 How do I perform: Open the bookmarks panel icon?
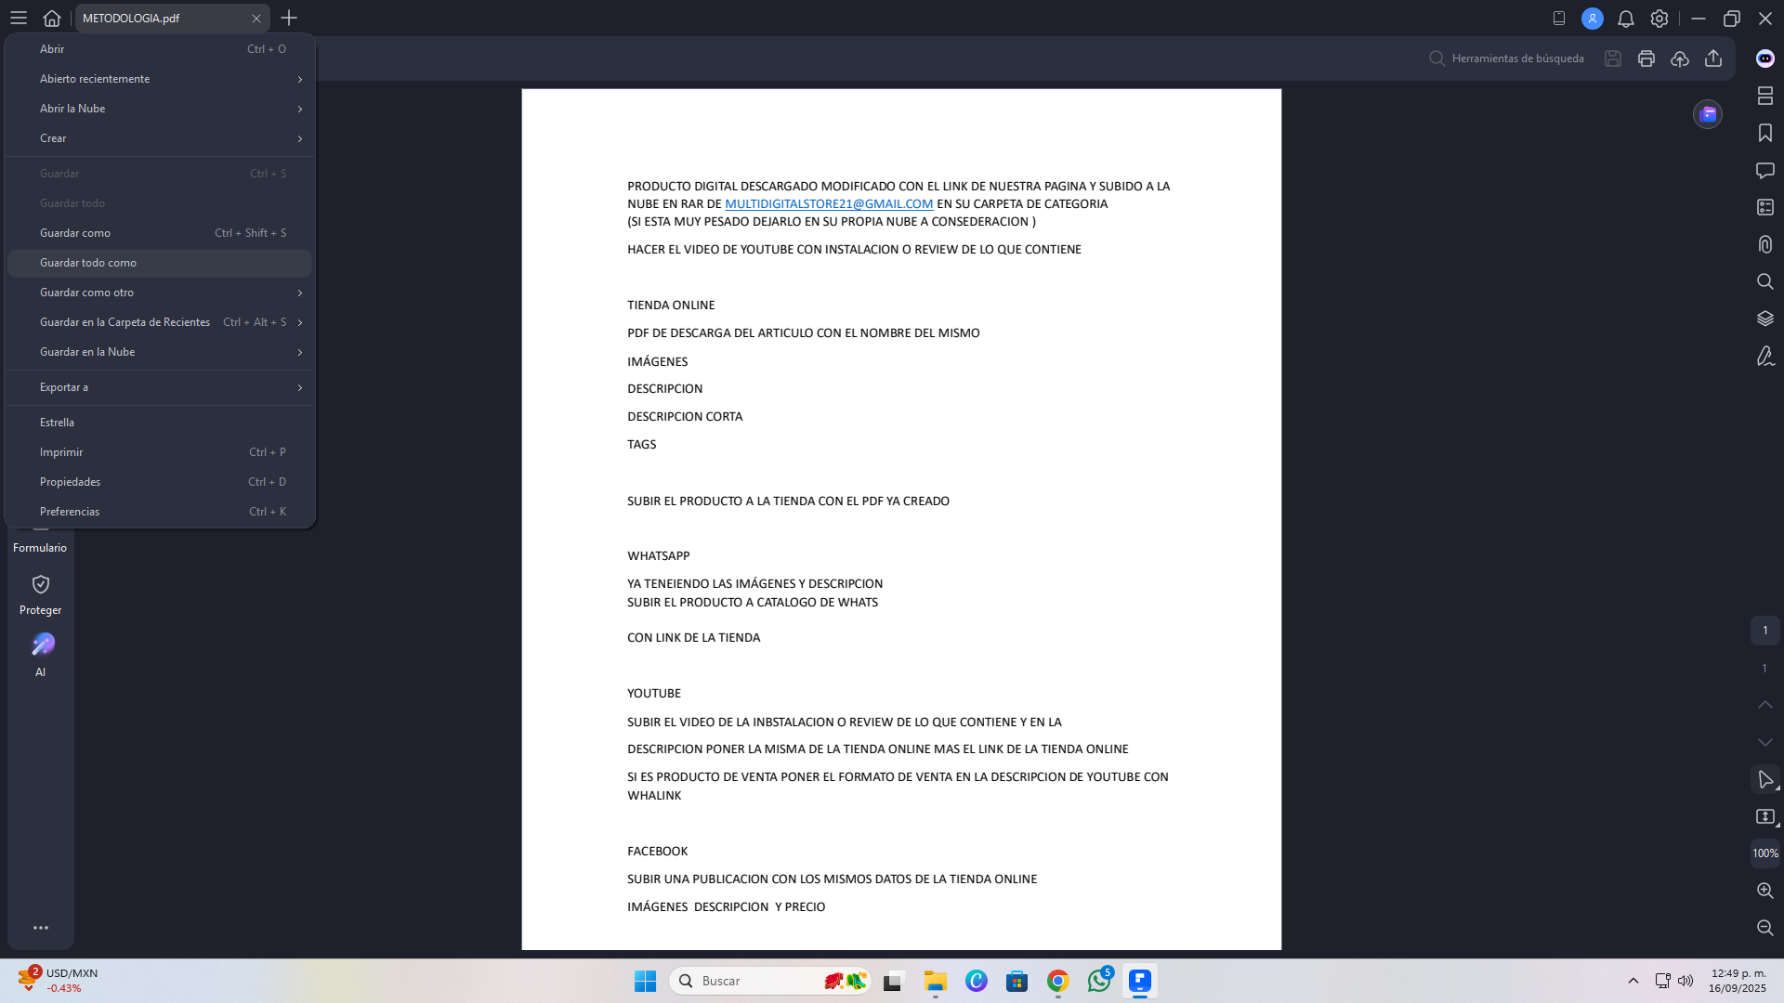[x=1764, y=133]
